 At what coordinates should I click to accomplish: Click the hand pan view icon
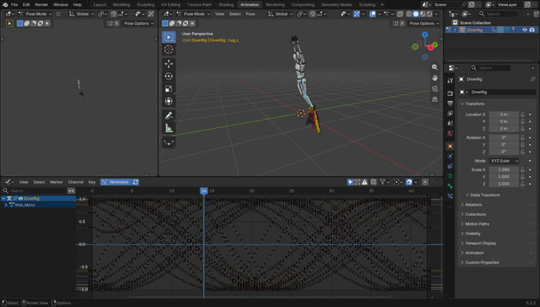434,78
